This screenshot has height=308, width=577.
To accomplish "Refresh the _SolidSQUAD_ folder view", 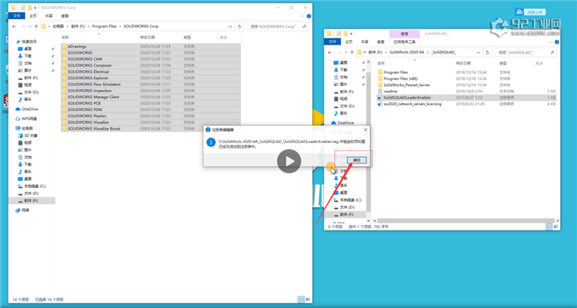I will coord(488,52).
